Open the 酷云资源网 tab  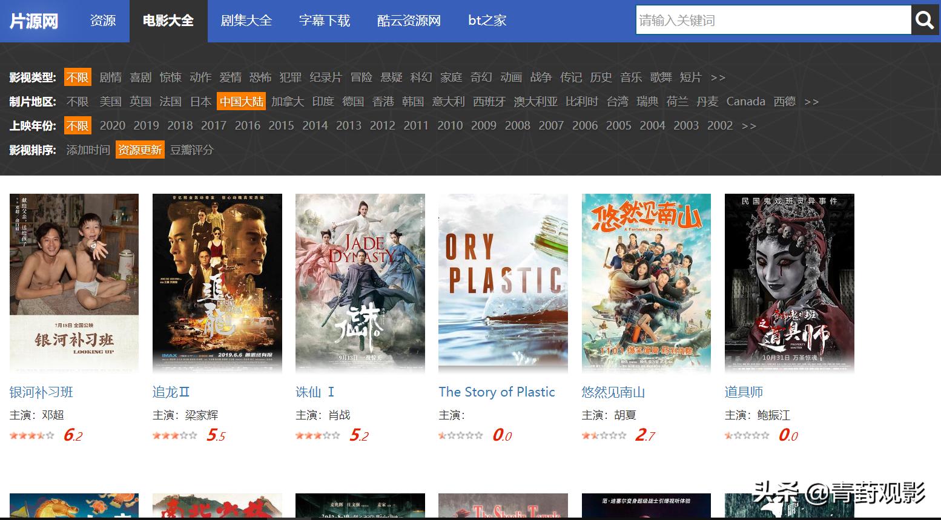pyautogui.click(x=409, y=21)
